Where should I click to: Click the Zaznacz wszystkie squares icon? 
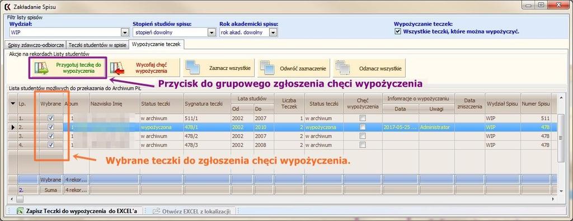pyautogui.click(x=193, y=68)
